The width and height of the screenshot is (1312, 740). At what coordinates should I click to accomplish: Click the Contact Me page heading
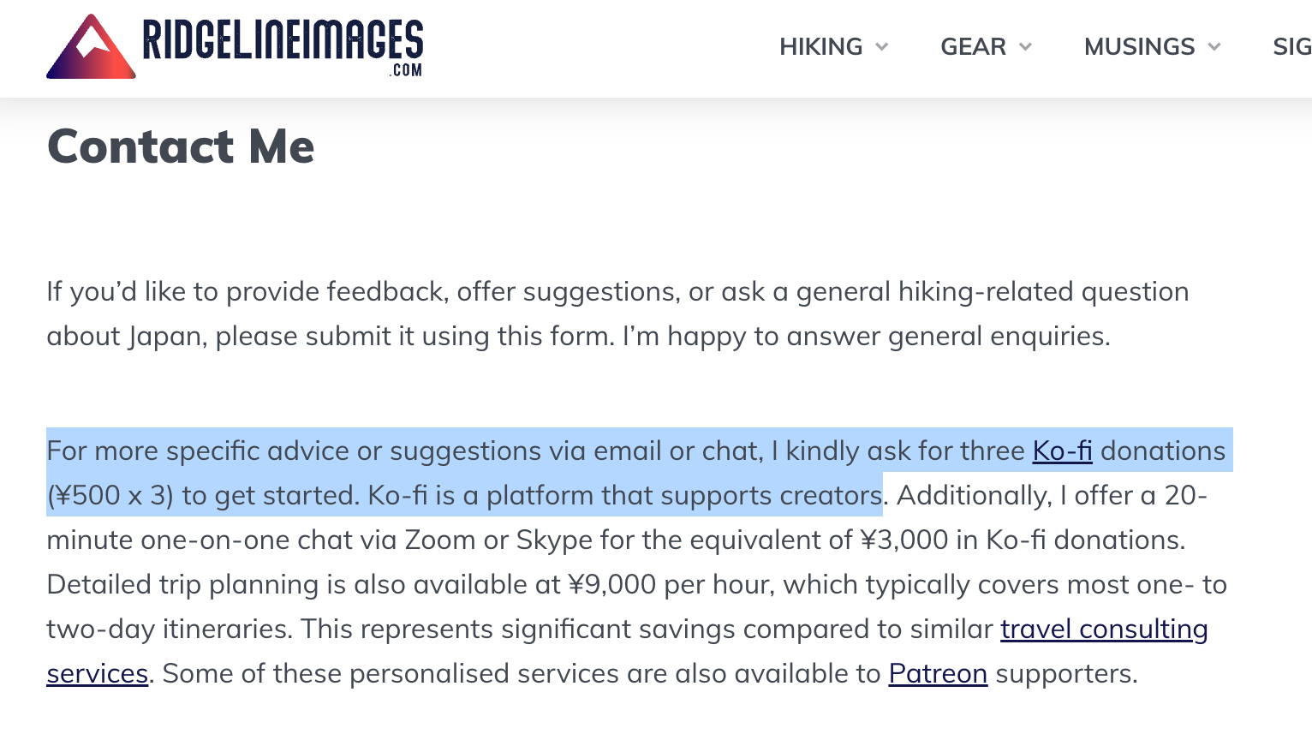click(x=181, y=146)
